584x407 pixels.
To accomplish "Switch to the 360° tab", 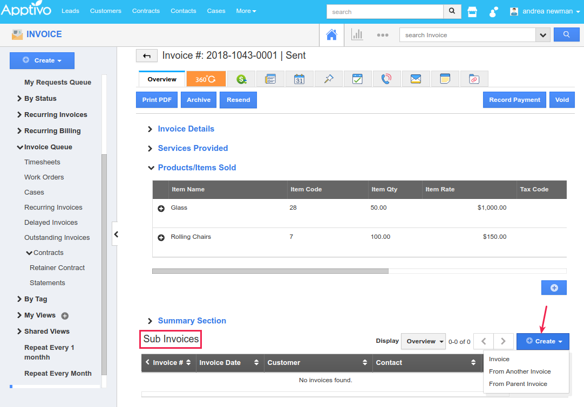I will [x=206, y=79].
